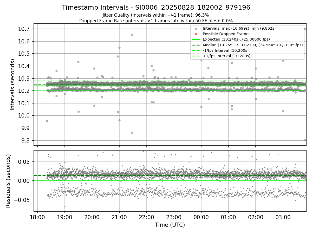Viewport: 312px width, 234px height.
Task: Click the outlier point near 10.65s at 21:30
Action: point(132,35)
